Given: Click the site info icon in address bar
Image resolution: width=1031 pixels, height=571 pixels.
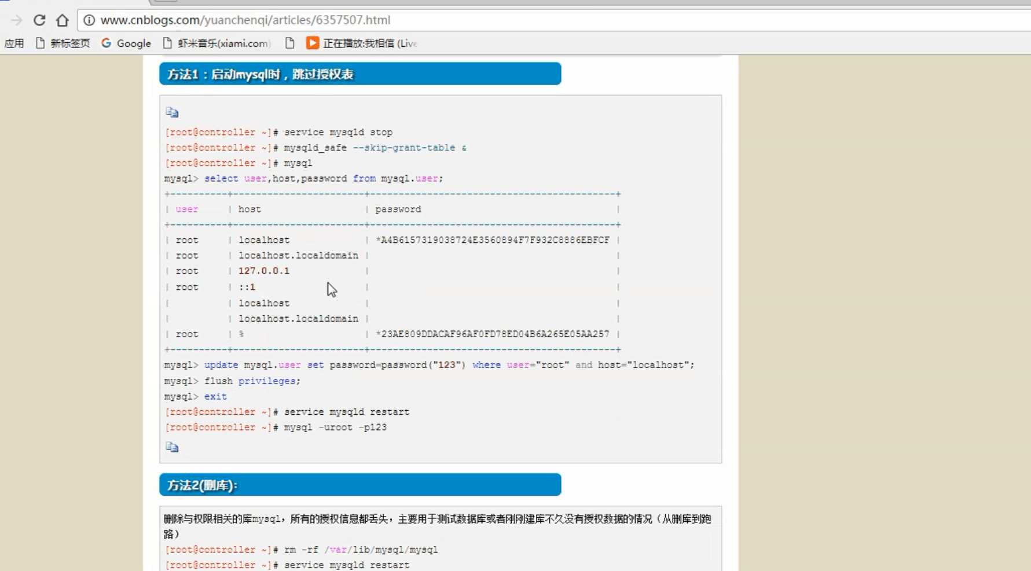Looking at the screenshot, I should click(x=89, y=20).
